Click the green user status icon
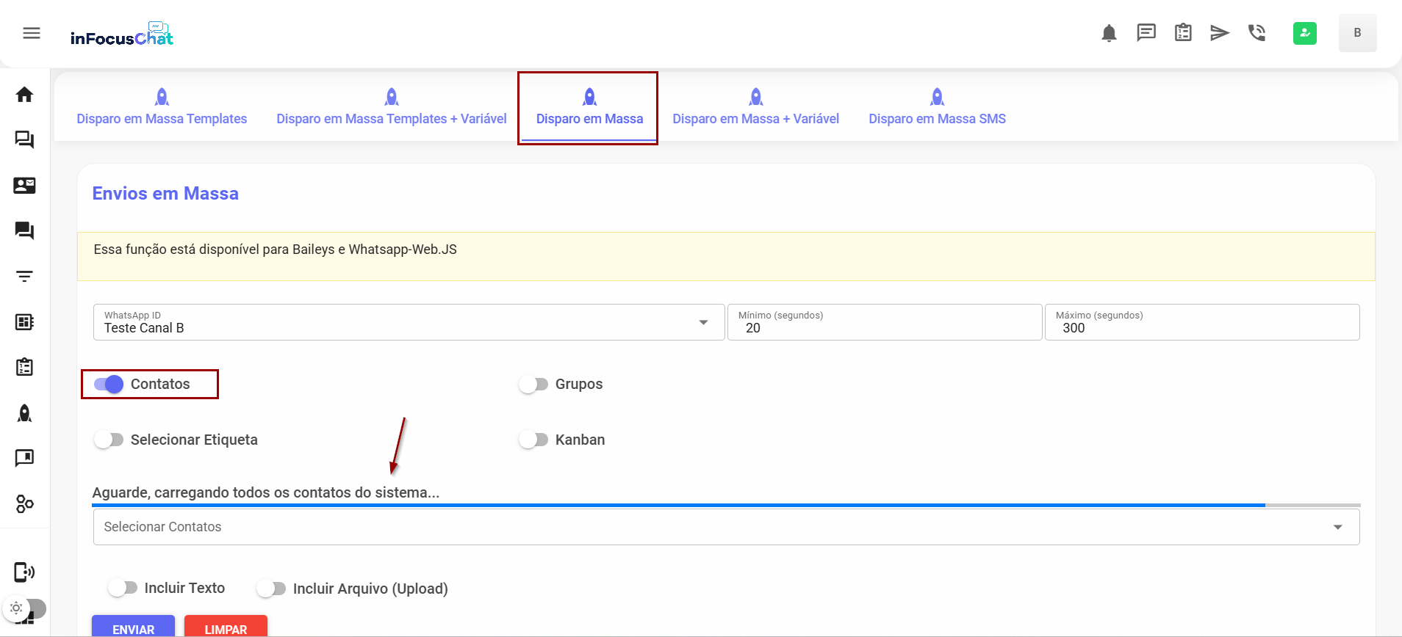The image size is (1402, 637). point(1304,33)
